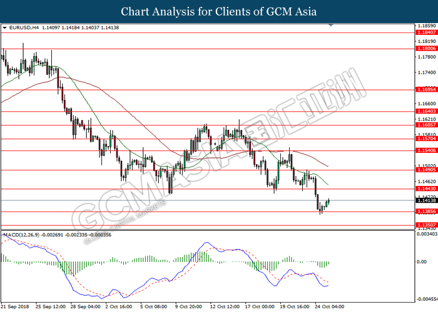Select the 1.13856 support price label
438x312 pixels.
(426, 212)
